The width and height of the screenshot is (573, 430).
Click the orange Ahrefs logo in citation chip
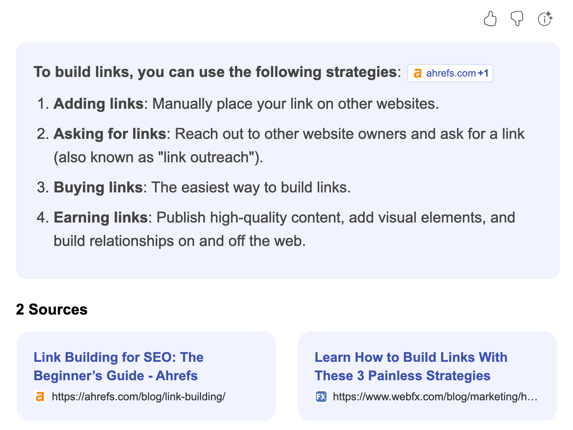coord(417,74)
